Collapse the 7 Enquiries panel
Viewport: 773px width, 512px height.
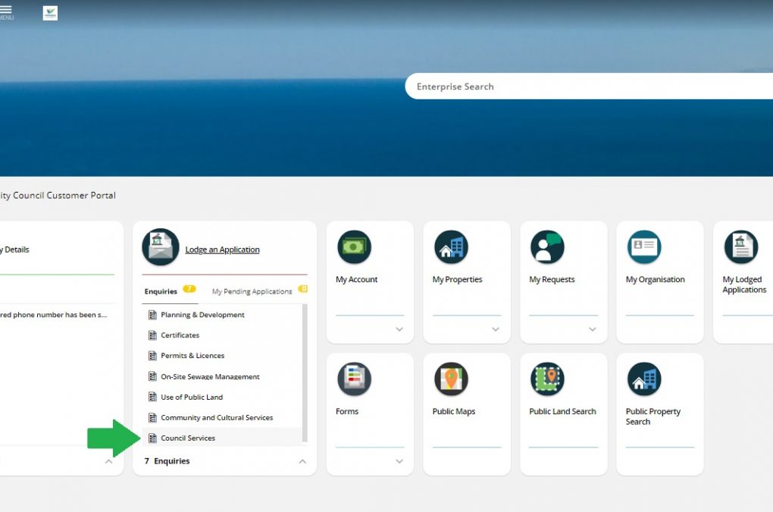[x=302, y=461]
